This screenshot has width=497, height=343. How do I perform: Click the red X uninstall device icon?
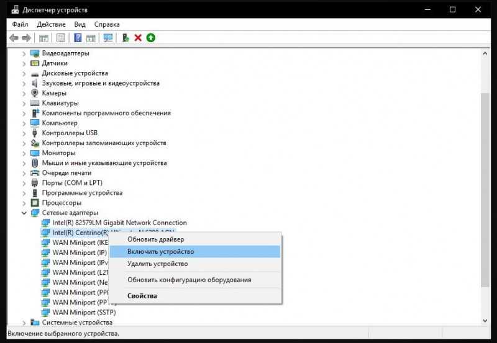(138, 38)
